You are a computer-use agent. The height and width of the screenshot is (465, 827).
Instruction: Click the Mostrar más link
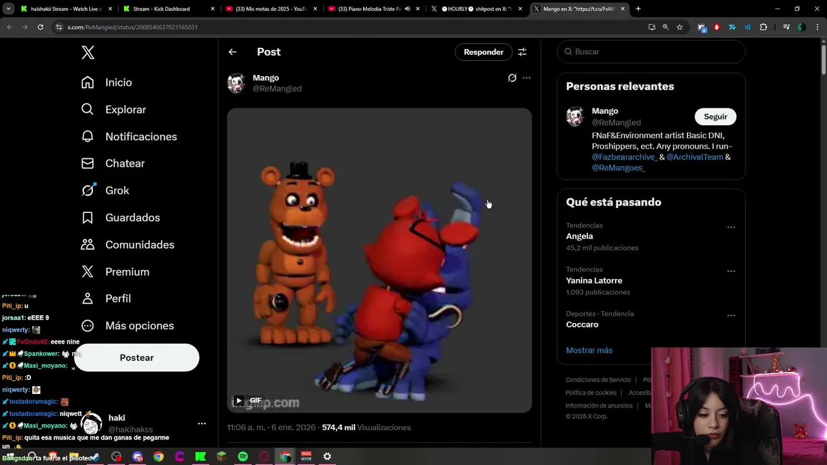pyautogui.click(x=589, y=351)
